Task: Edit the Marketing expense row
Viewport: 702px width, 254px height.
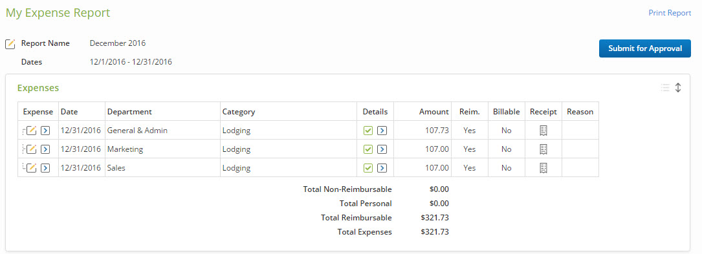Action: point(31,149)
